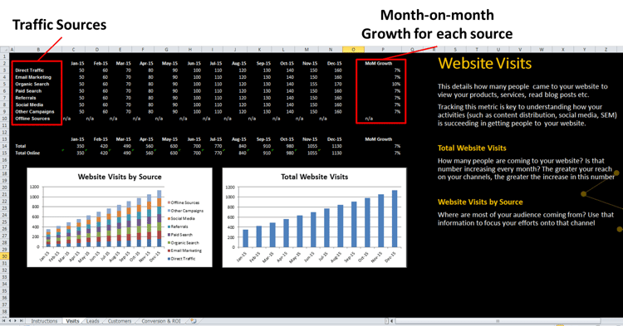Screen dimensions: 623x326
Task: Click the select-all corner of the grid
Action: [x=4, y=50]
